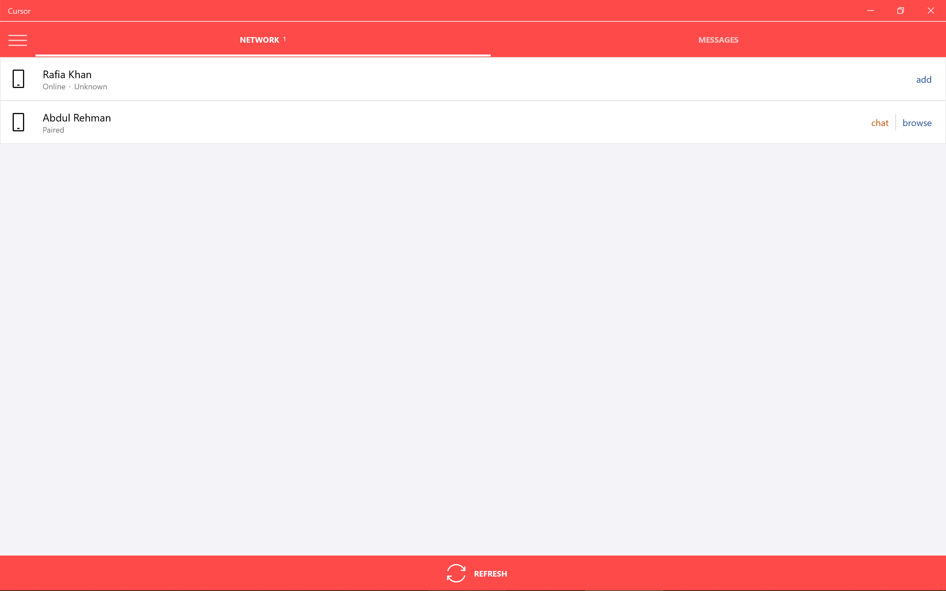Image resolution: width=946 pixels, height=591 pixels.
Task: Click the Paired status under Abdul Rehman
Action: (x=53, y=130)
